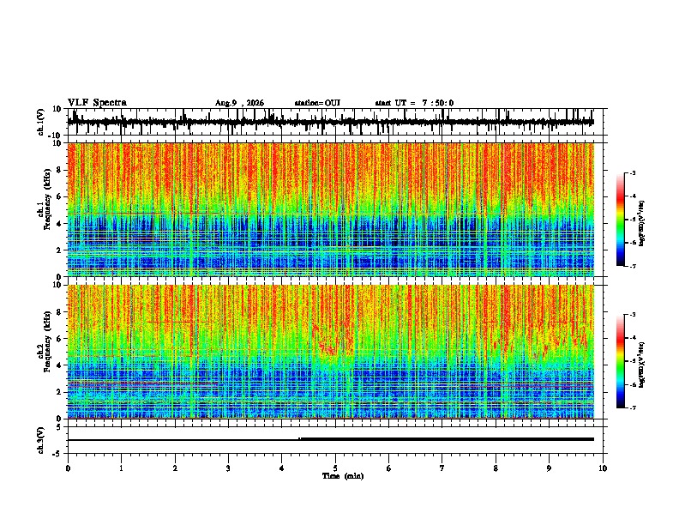Click the ch.2 spectrogram colorbar
The image size is (679, 525).
[x=621, y=361]
